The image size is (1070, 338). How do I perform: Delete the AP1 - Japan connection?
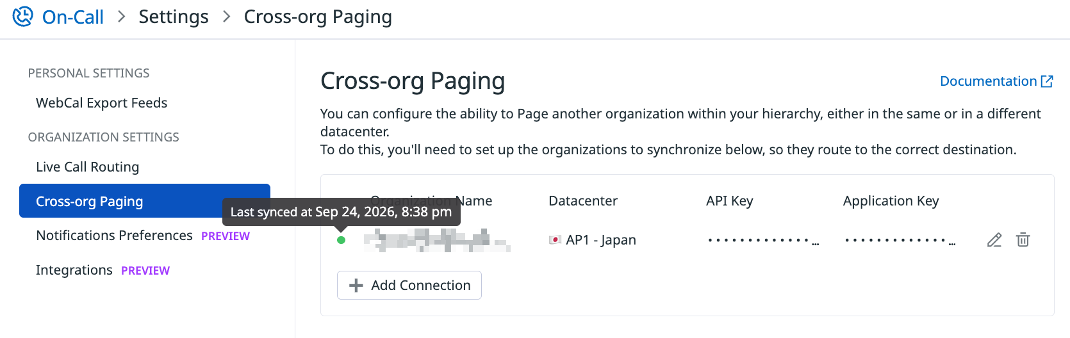1023,240
